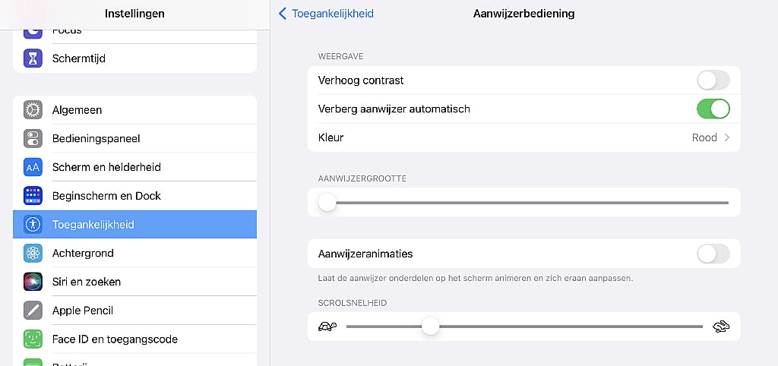778x366 pixels.
Task: Open Schermtijd hourglass icon
Action: 33,58
